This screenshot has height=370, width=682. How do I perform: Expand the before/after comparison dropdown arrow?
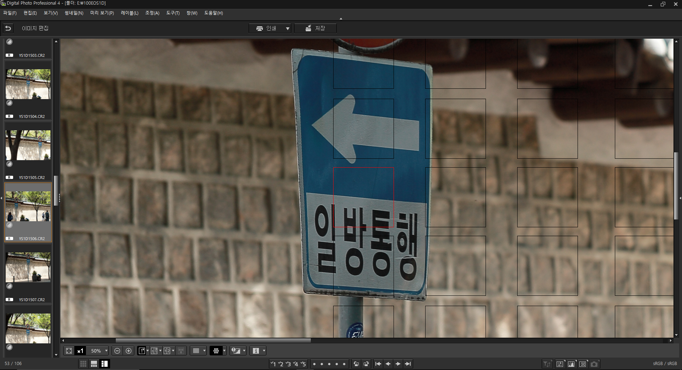click(x=160, y=351)
